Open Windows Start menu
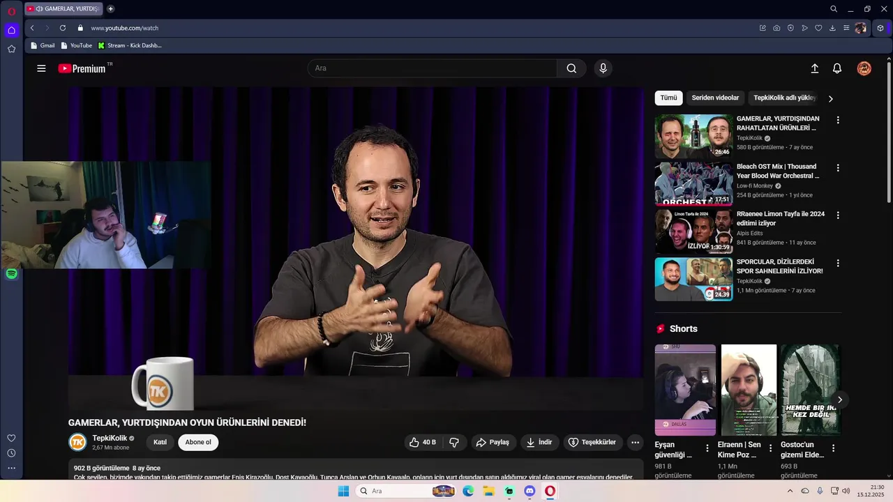 343,491
